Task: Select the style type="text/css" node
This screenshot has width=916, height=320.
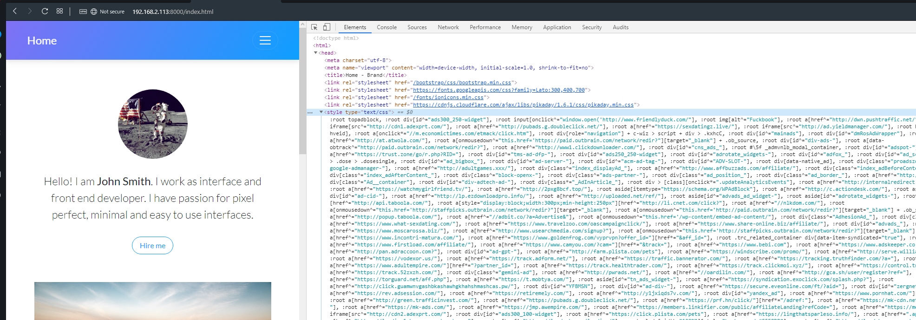Action: point(359,112)
